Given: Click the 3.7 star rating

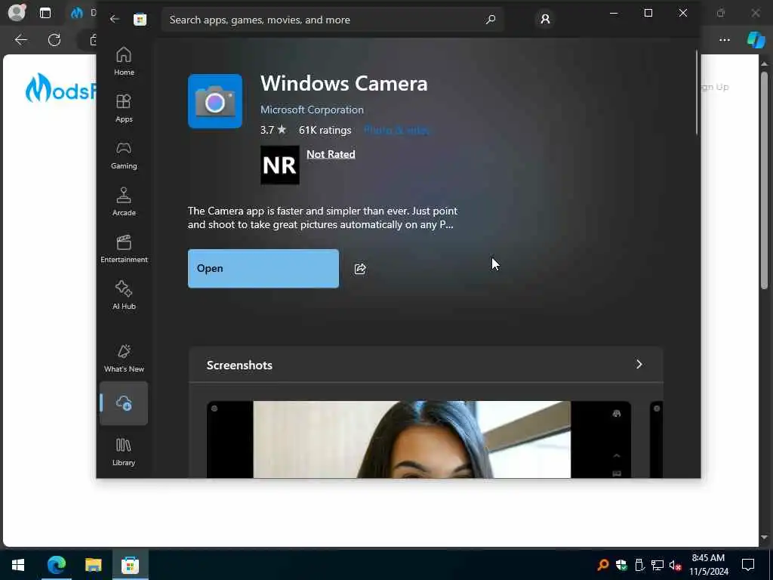Looking at the screenshot, I should pyautogui.click(x=273, y=130).
